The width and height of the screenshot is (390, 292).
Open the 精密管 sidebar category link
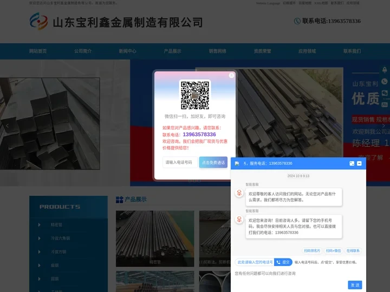click(x=56, y=225)
